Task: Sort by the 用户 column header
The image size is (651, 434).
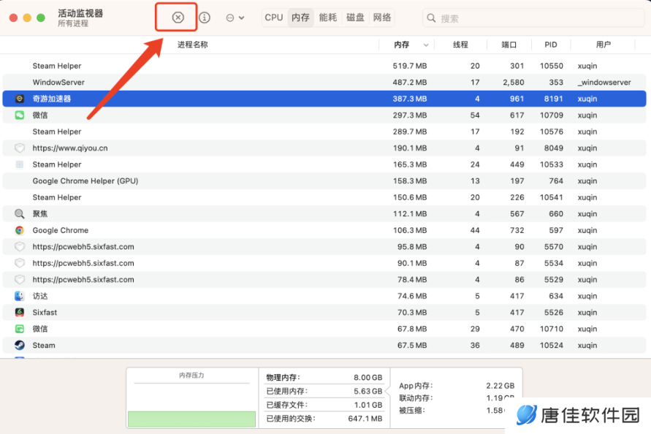Action: [x=603, y=45]
